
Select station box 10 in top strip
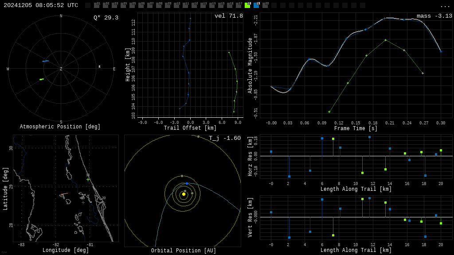coord(176,5)
